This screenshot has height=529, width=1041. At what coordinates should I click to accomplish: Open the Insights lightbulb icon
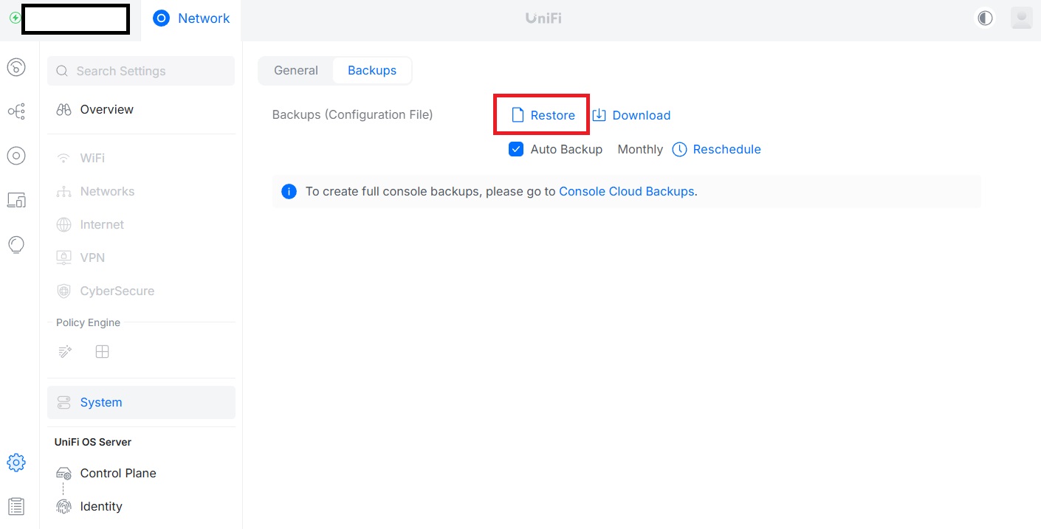[16, 244]
